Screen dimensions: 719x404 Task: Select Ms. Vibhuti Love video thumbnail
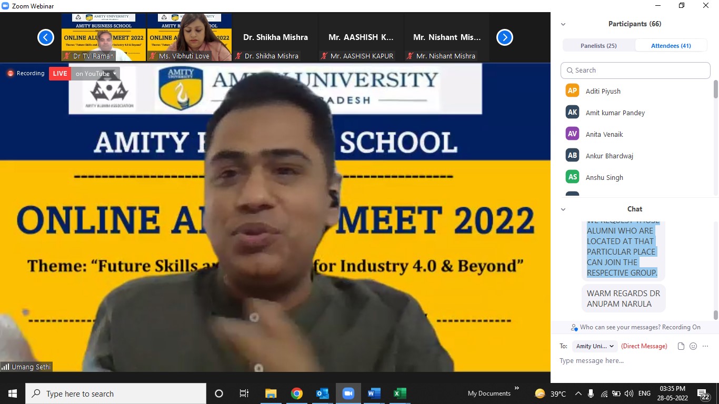[x=189, y=37]
